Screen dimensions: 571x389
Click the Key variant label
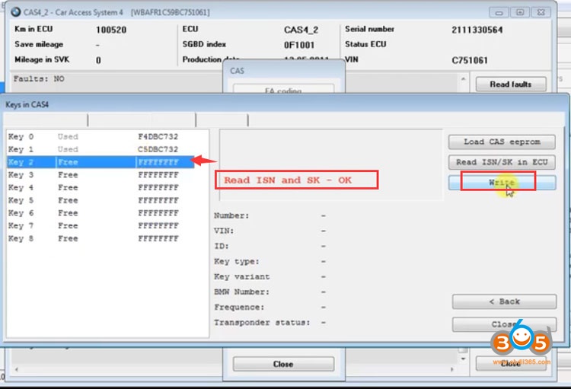tap(242, 277)
